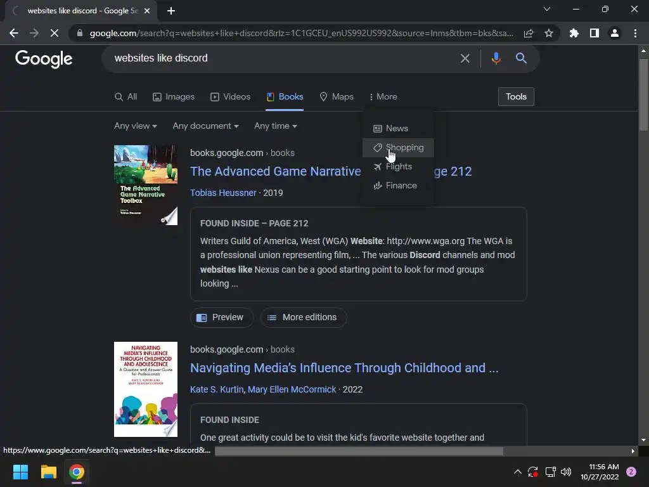Viewport: 649px width, 487px height.
Task: Click the search query input field
Action: click(281, 58)
